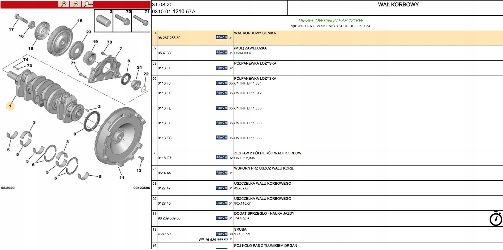Click ZESTAW 2 PÓŁPIERŚC WAŁU KORBOW text

[268, 153]
